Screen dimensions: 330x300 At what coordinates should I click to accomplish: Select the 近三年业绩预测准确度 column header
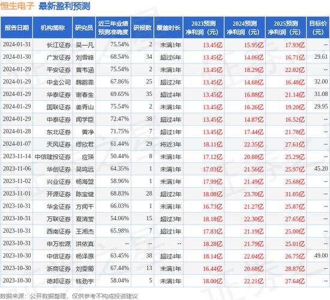113,28
